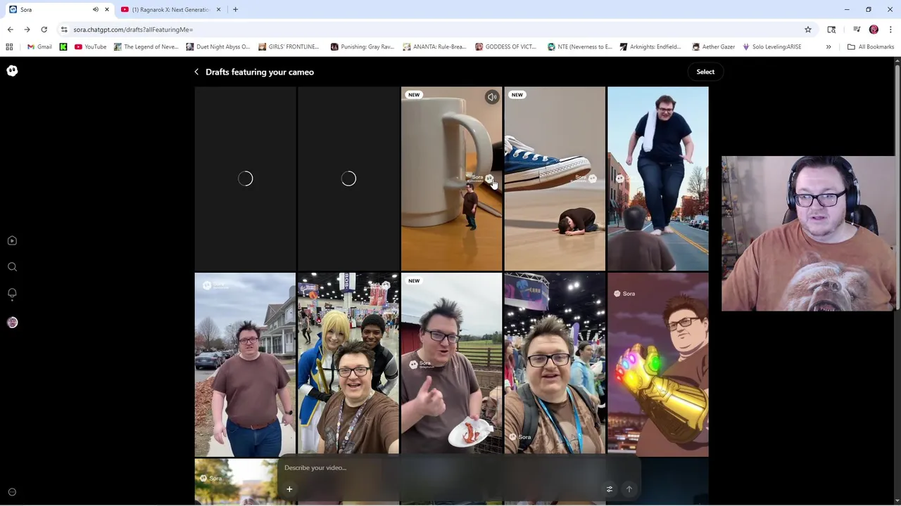Open the YouTube bookmark
Viewport: 901px width, 506px height.
90,47
